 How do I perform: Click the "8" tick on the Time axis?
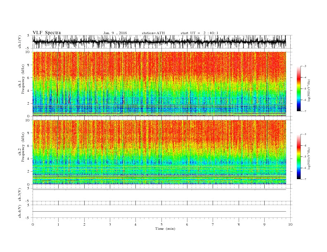(x=239, y=224)
